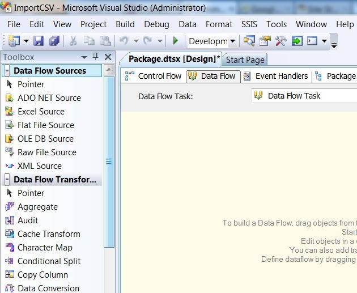Collapse the Data Flow Transformations group
Image resolution: width=357 pixels, height=293 pixels.
tap(7, 180)
